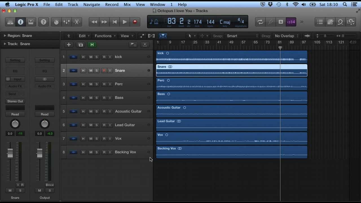The image size is (361, 203).
Task: Click the Snare channel Audio FX slot
Action: (x=15, y=86)
